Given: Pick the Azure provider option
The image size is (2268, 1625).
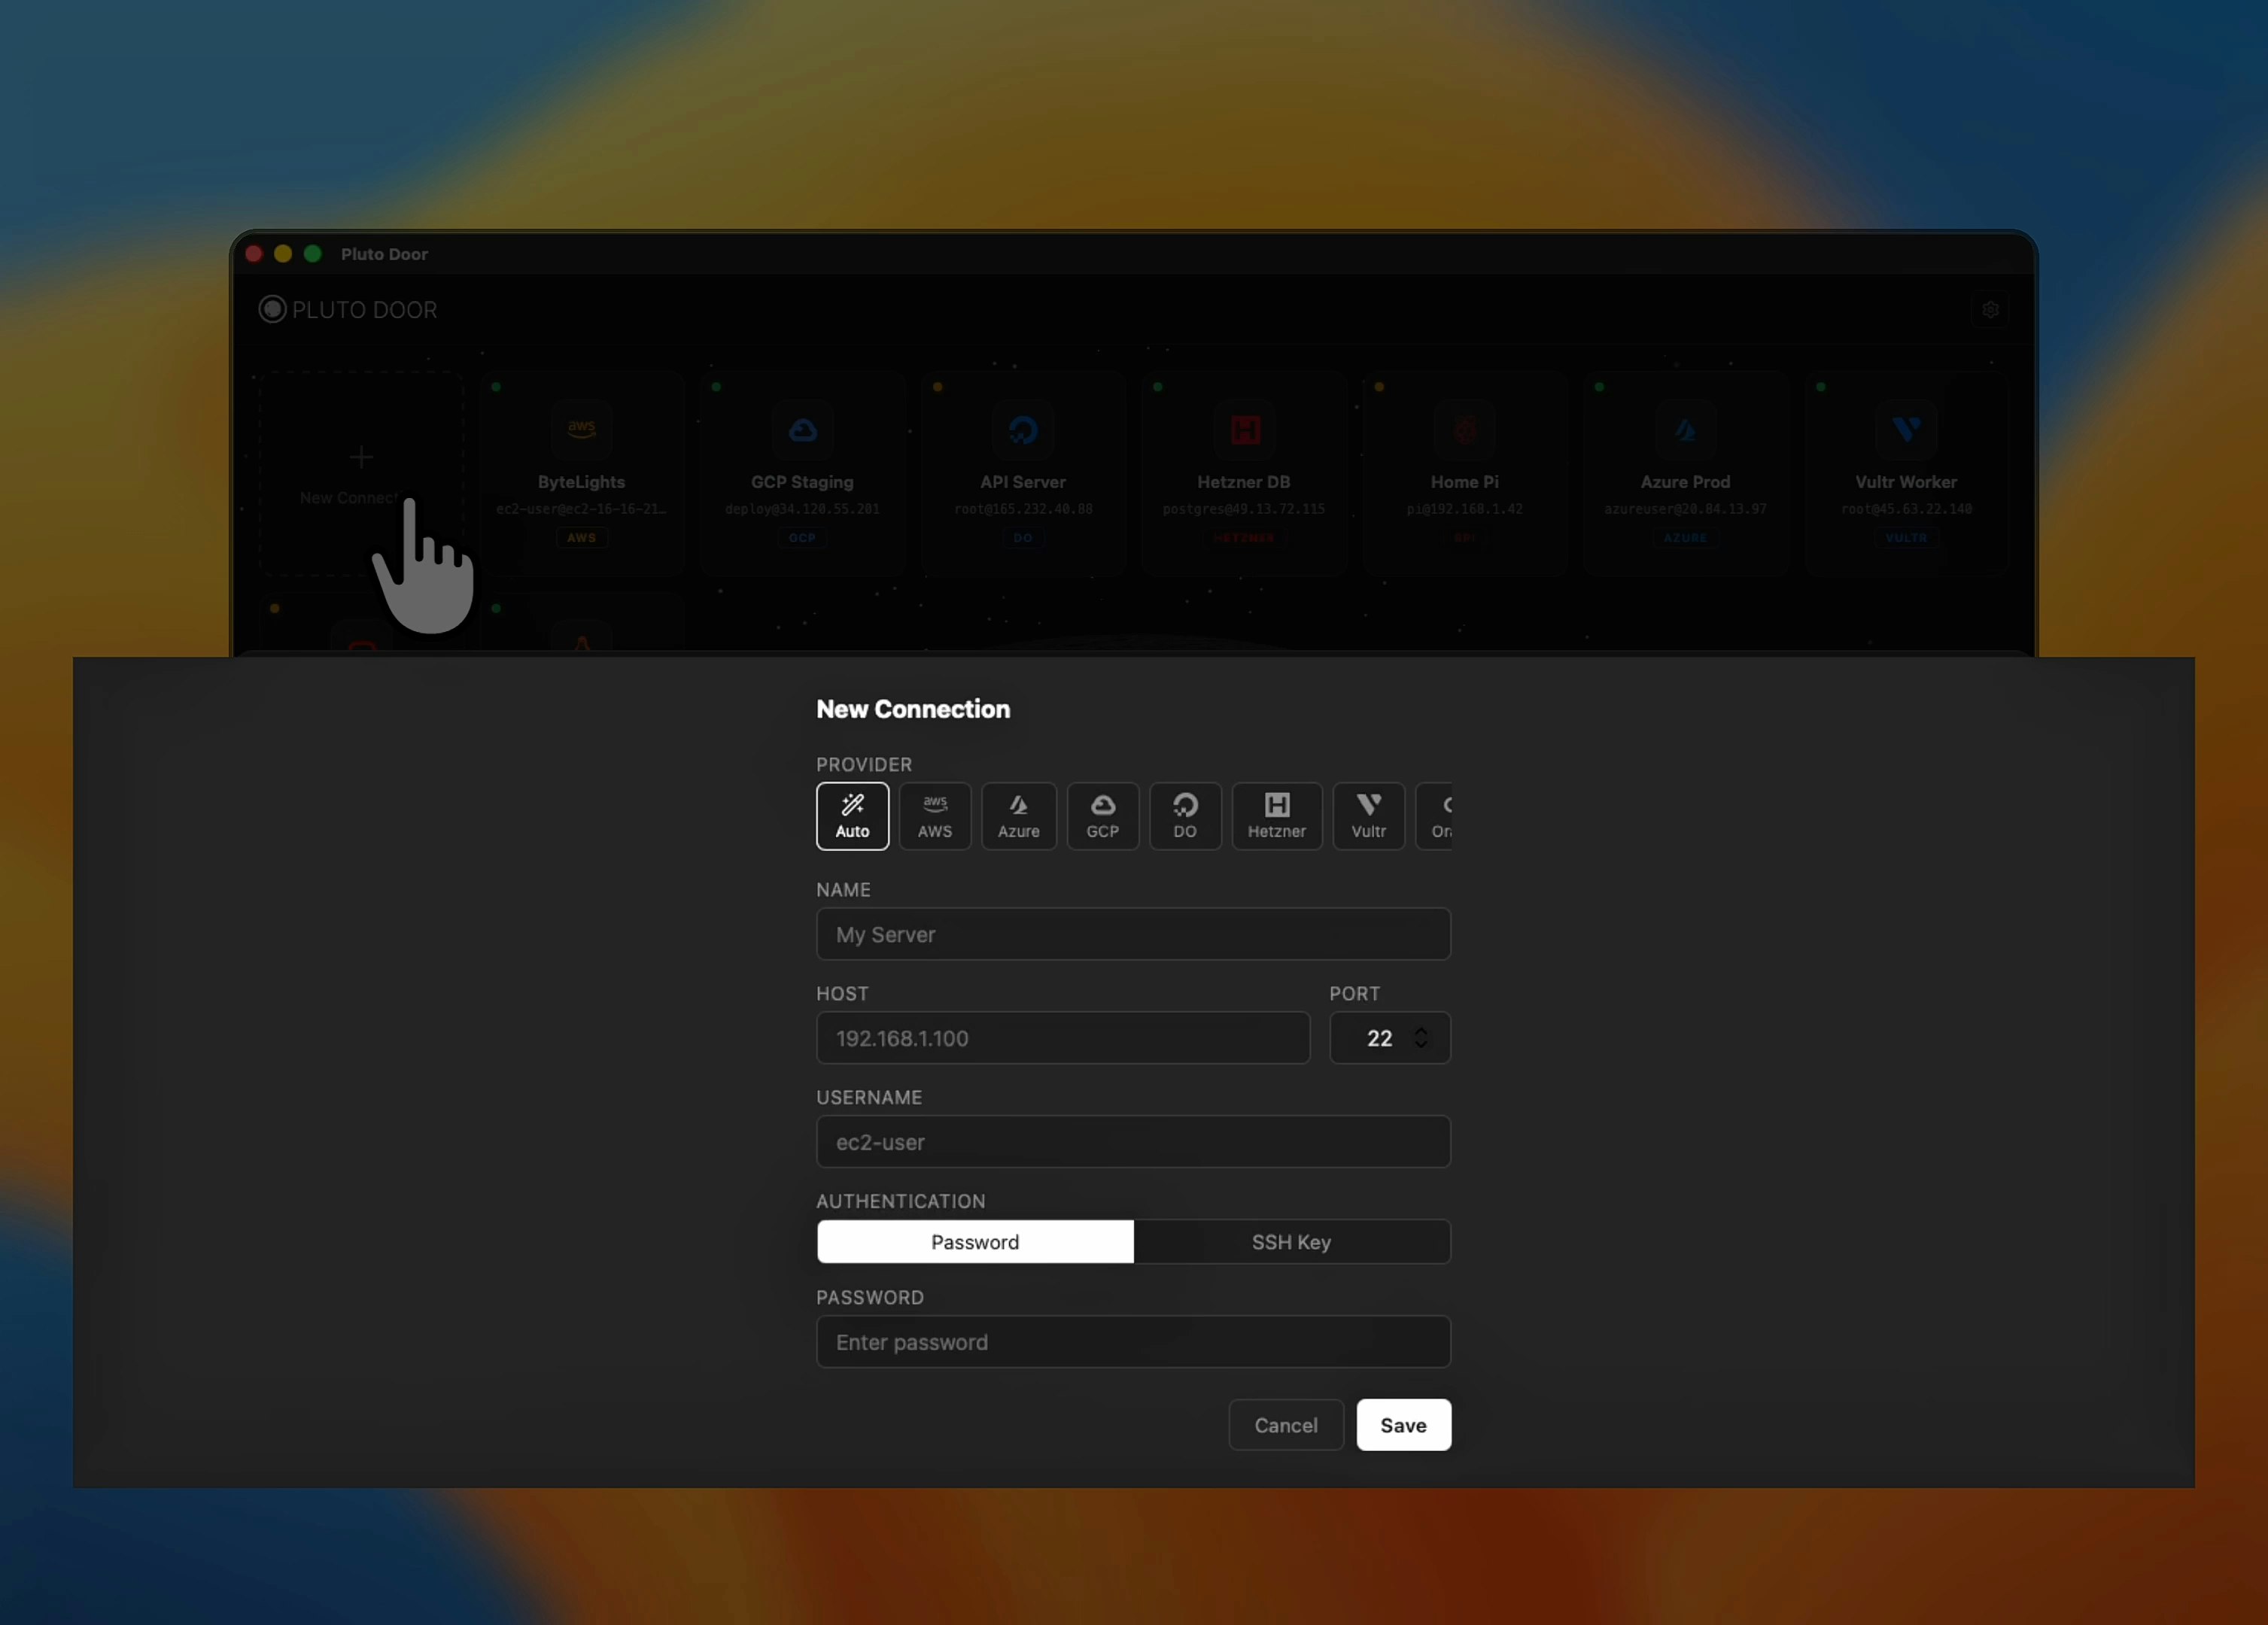Looking at the screenshot, I should click(1018, 815).
